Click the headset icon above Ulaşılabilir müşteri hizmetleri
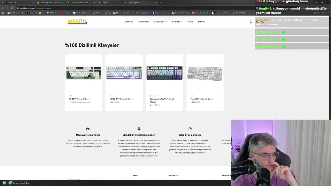Viewport: 331px width, 186px height. (x=139, y=129)
